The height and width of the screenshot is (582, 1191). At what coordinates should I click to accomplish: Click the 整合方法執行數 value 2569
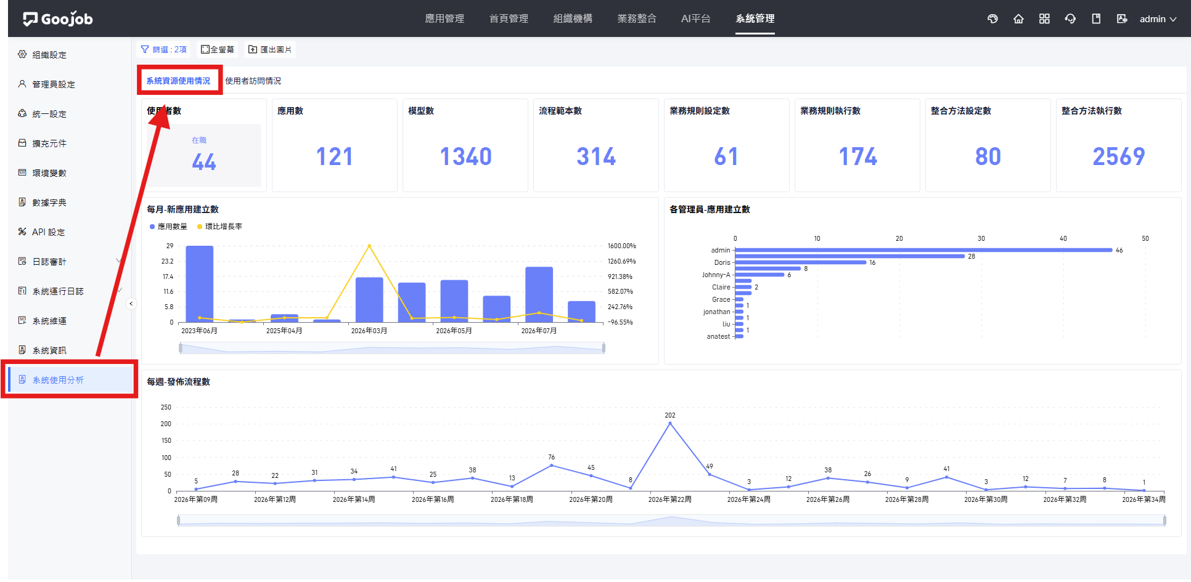[1119, 156]
